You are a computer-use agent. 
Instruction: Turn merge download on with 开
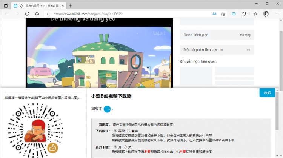click(x=115, y=147)
